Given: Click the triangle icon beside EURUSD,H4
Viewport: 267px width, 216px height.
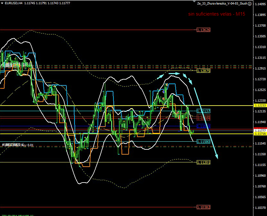Looking at the screenshot, I should click(x=2, y=3).
